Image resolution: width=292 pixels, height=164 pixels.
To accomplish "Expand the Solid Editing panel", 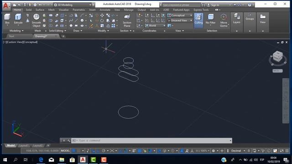I will (57, 31).
